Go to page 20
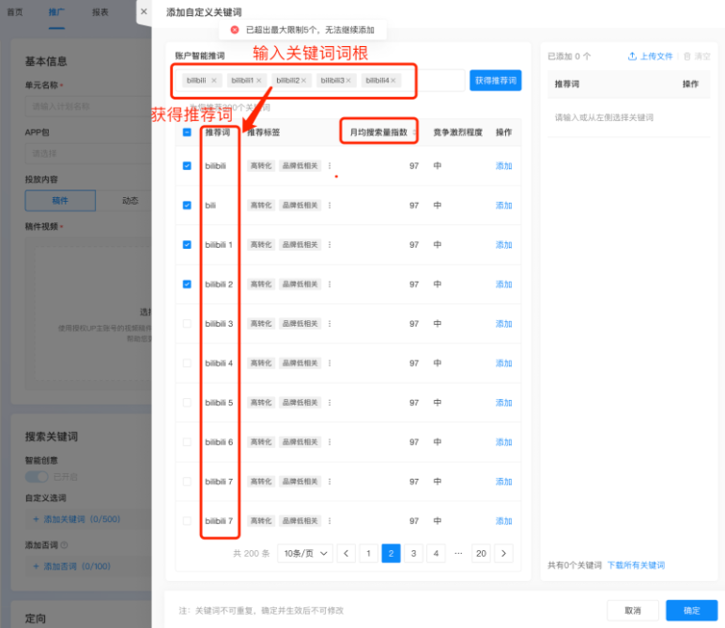725x628 pixels. point(481,553)
